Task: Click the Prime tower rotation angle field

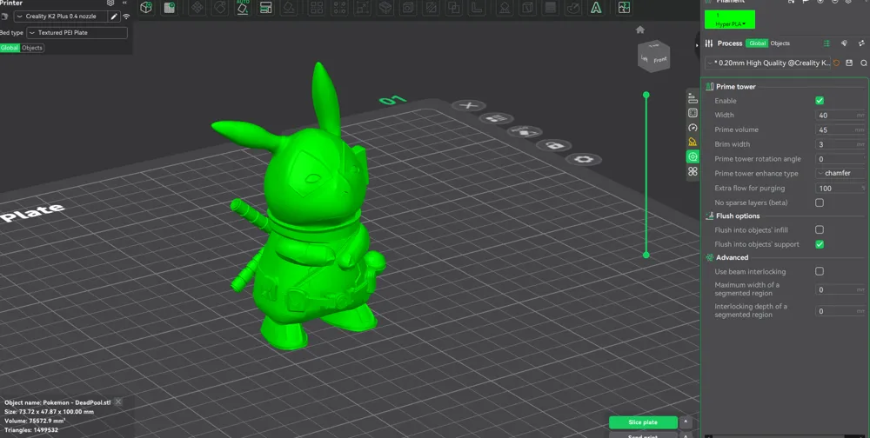Action: click(x=840, y=158)
